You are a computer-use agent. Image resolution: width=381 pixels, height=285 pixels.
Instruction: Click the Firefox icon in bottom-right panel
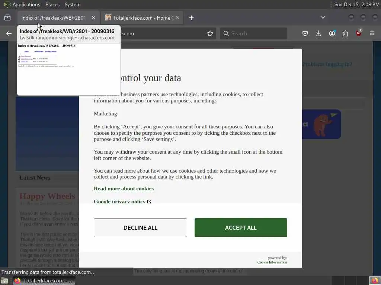[375, 281]
